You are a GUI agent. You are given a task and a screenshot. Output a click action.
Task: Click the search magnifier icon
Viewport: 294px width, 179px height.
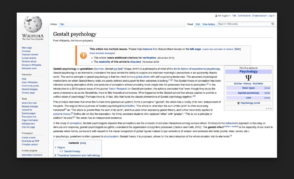[x=273, y=24]
